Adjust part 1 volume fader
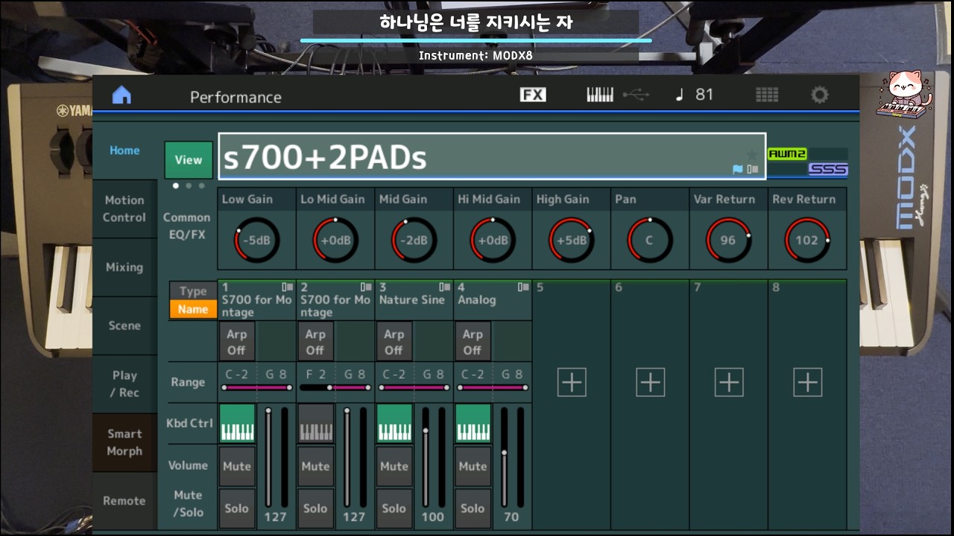954x536 pixels. click(x=268, y=458)
